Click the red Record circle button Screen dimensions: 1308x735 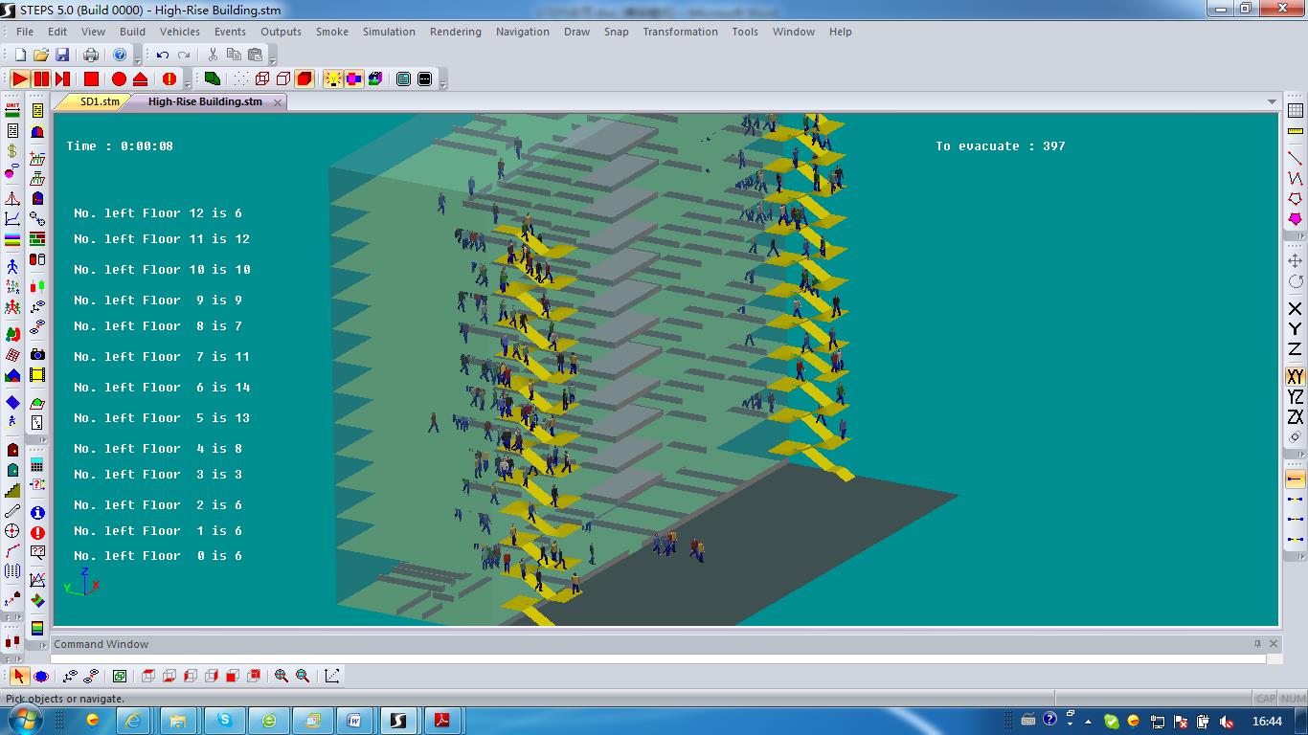(119, 78)
